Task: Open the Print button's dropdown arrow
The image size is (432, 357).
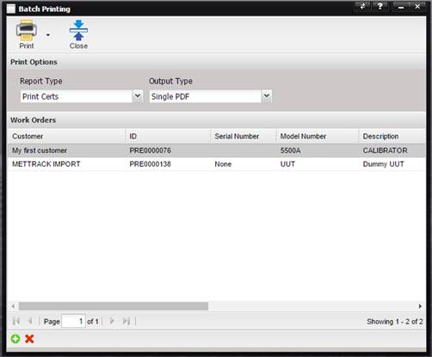Action: coord(48,35)
